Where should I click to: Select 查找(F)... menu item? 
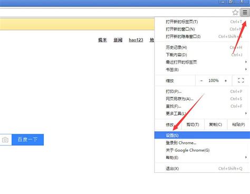click(x=202, y=106)
